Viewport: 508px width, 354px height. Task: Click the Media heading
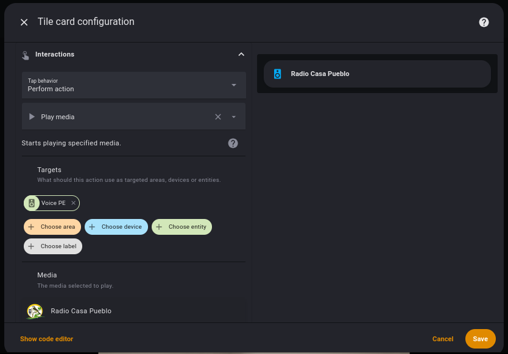47,275
